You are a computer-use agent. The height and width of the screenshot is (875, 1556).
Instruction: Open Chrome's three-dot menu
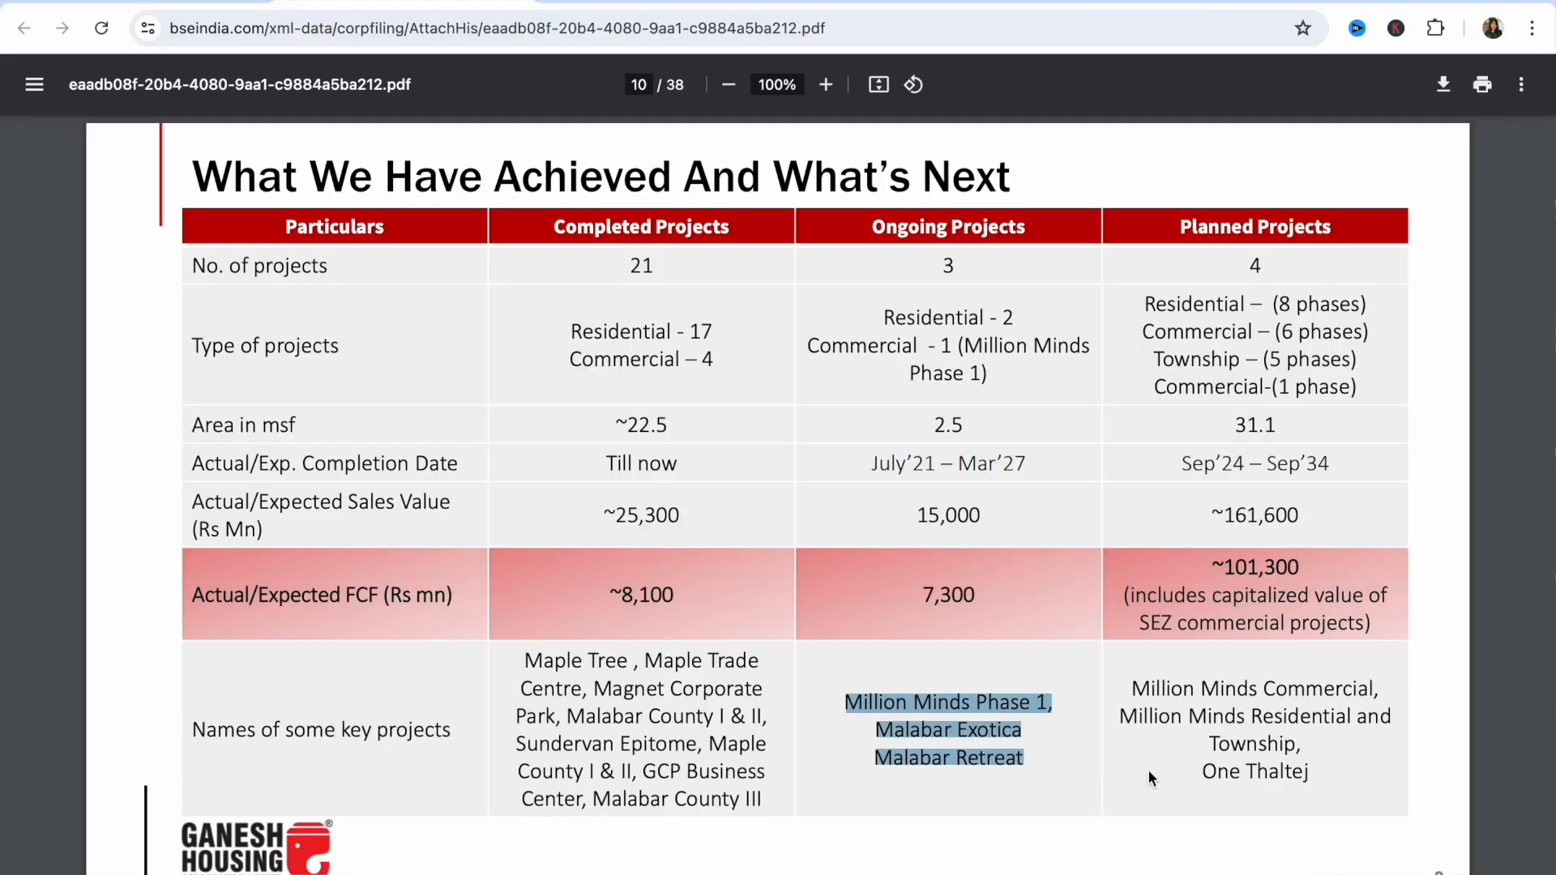pyautogui.click(x=1532, y=28)
